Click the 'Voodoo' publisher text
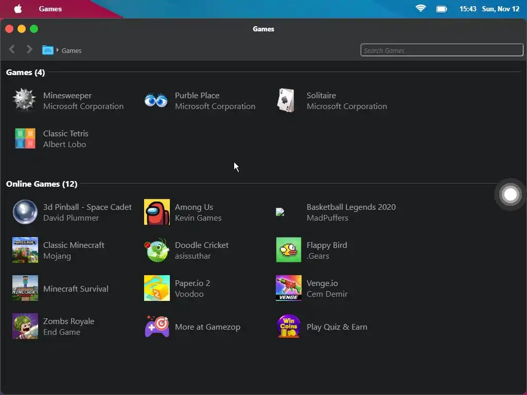 pos(189,294)
